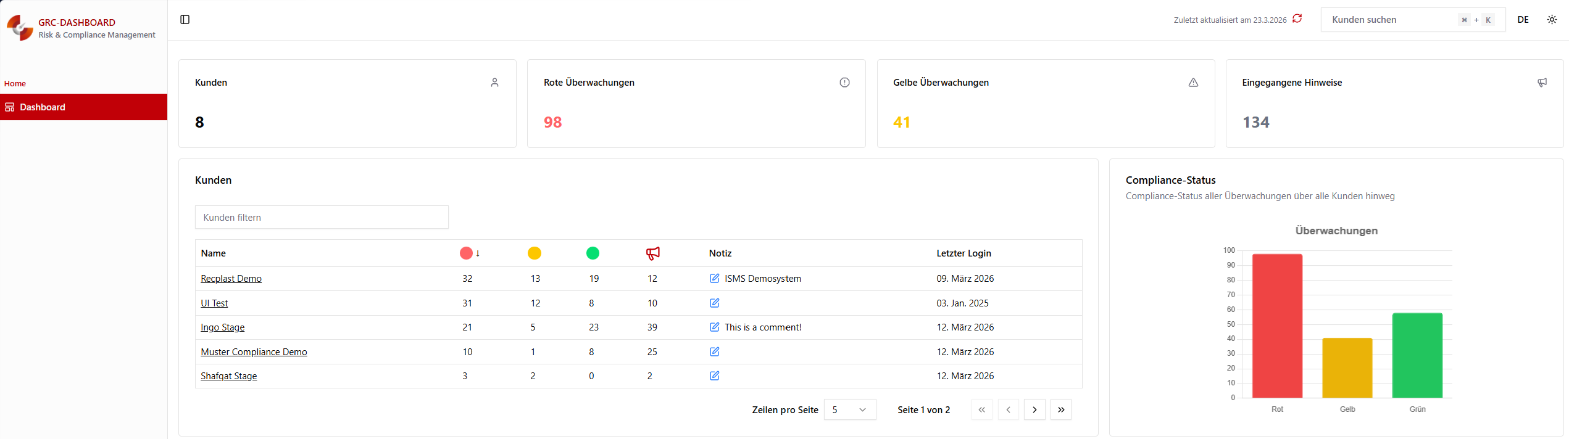Sort by red status column header
Viewport: 1569px width, 439px height.
[x=470, y=253]
